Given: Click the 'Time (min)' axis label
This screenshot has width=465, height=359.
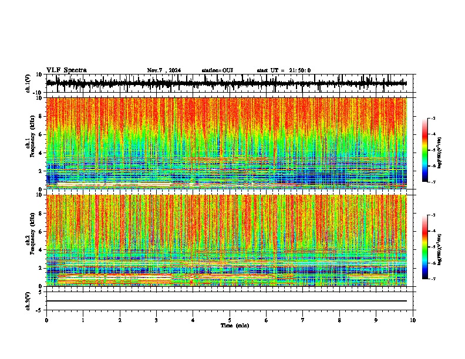Looking at the screenshot, I should (235, 326).
